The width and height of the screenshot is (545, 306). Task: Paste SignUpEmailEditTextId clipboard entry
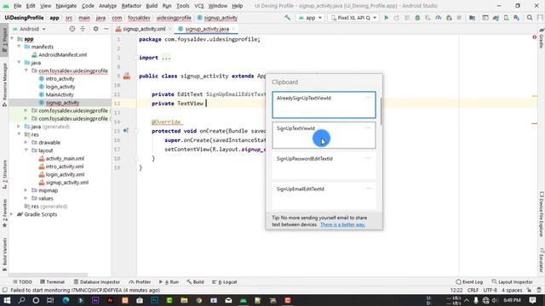[x=324, y=195]
